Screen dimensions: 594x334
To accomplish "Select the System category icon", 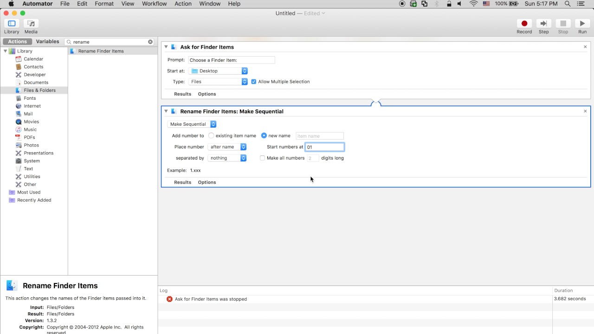I will point(19,161).
